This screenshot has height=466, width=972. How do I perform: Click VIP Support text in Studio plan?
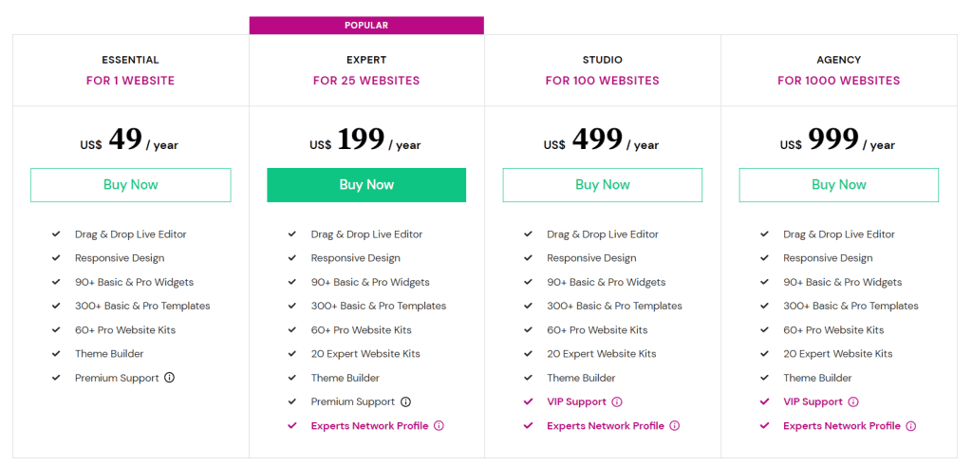pos(576,401)
